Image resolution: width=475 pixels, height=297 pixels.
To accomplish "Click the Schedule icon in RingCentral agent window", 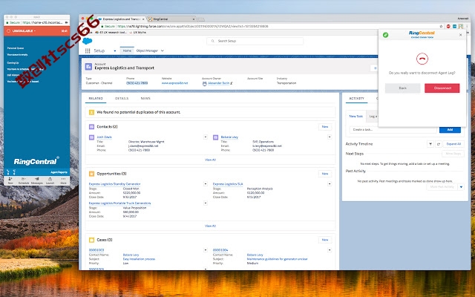I will click(24, 180).
